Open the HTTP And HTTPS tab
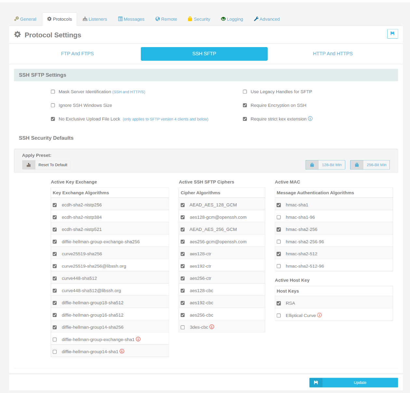 point(333,54)
